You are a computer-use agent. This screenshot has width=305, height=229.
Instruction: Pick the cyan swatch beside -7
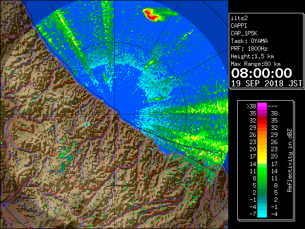point(262,214)
